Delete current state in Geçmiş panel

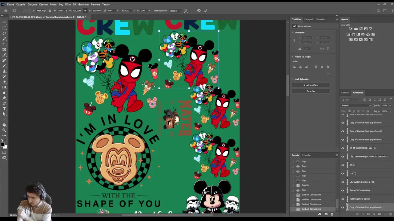pos(332,214)
